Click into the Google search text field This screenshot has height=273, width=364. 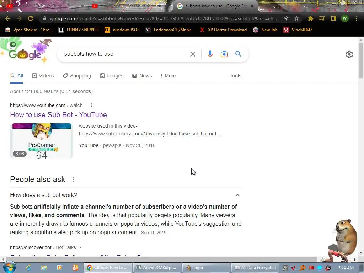coord(125,54)
